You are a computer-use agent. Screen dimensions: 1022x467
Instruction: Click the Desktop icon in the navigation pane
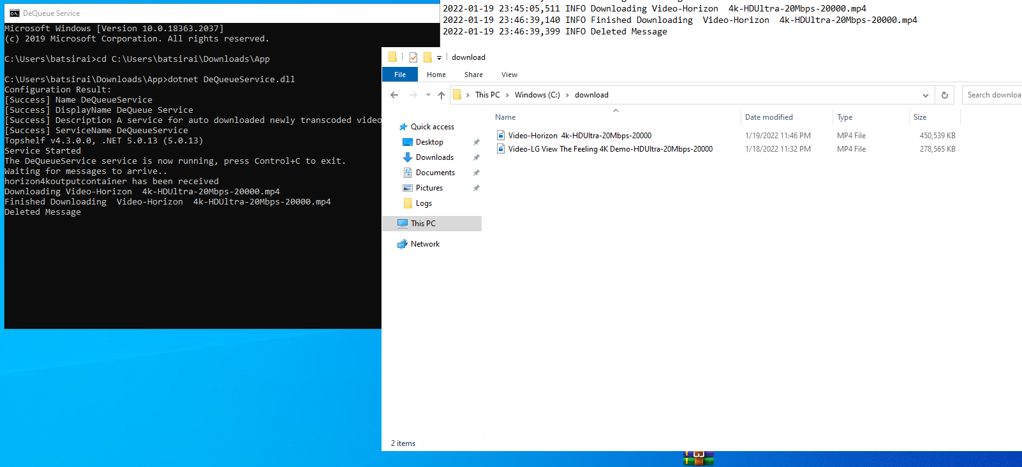point(408,142)
